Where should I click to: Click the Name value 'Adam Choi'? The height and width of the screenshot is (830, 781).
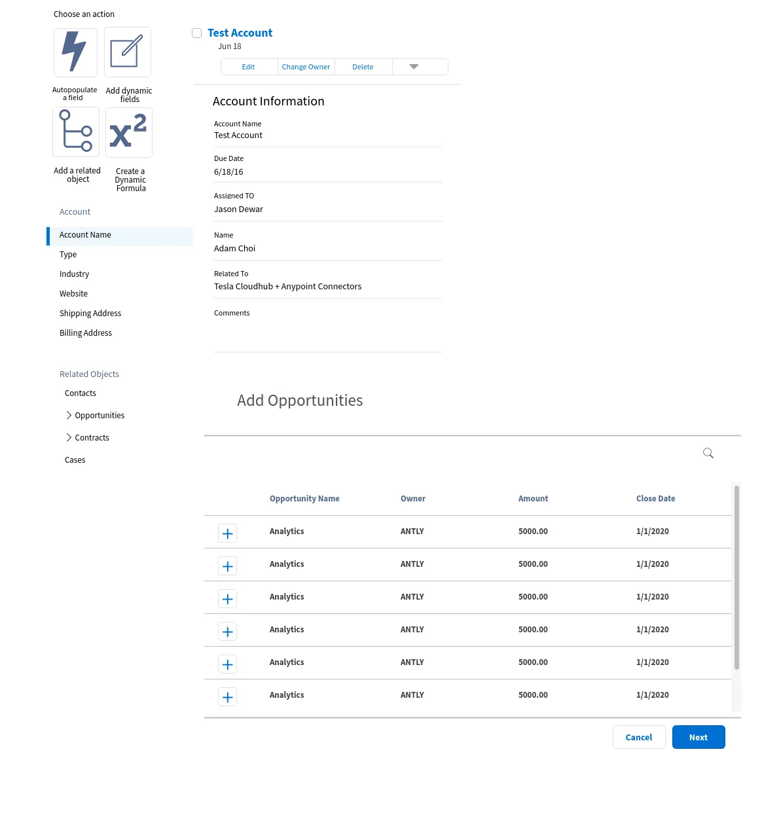[234, 249]
